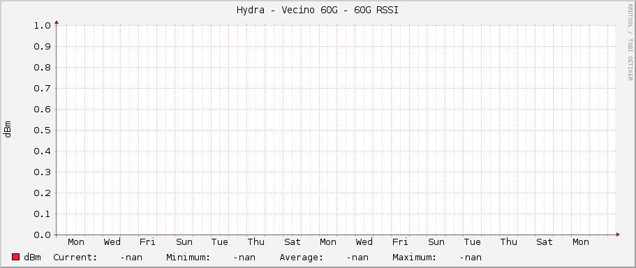Select the 'Average:' legend label
The width and height of the screenshot is (636, 268).
(x=302, y=258)
